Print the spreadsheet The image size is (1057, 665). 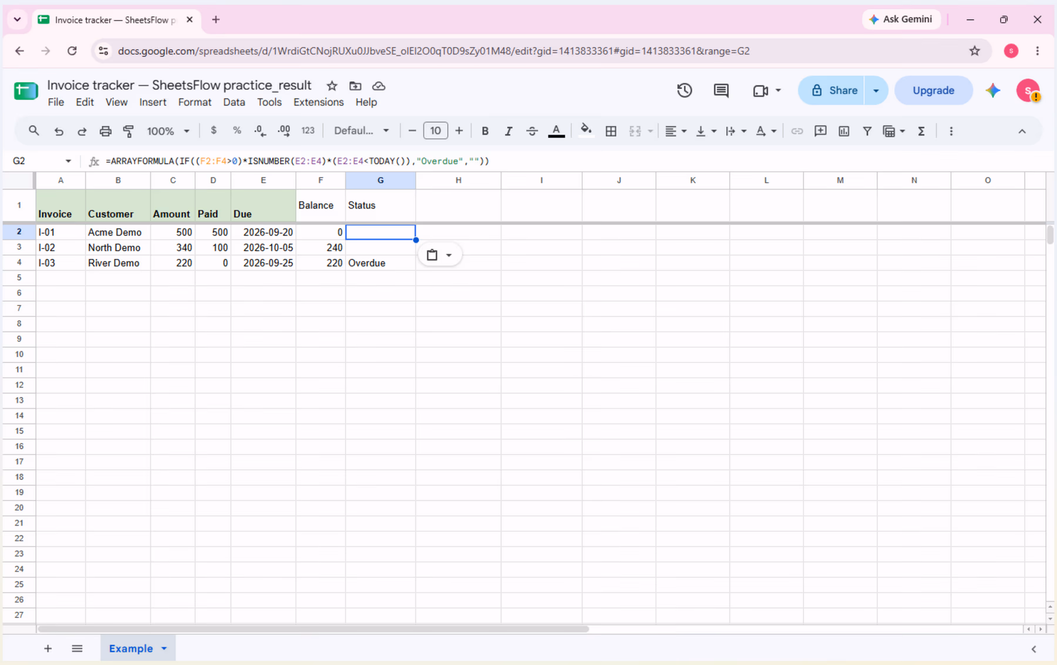105,131
